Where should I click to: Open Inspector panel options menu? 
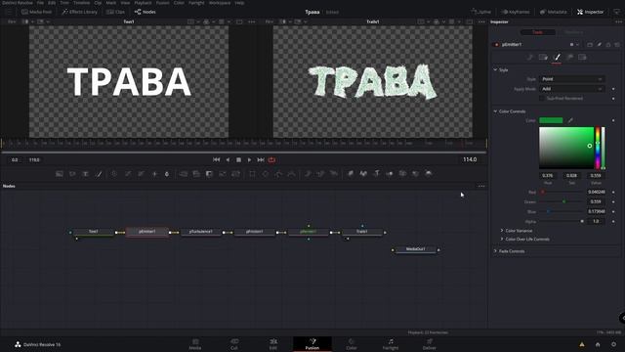(618, 22)
